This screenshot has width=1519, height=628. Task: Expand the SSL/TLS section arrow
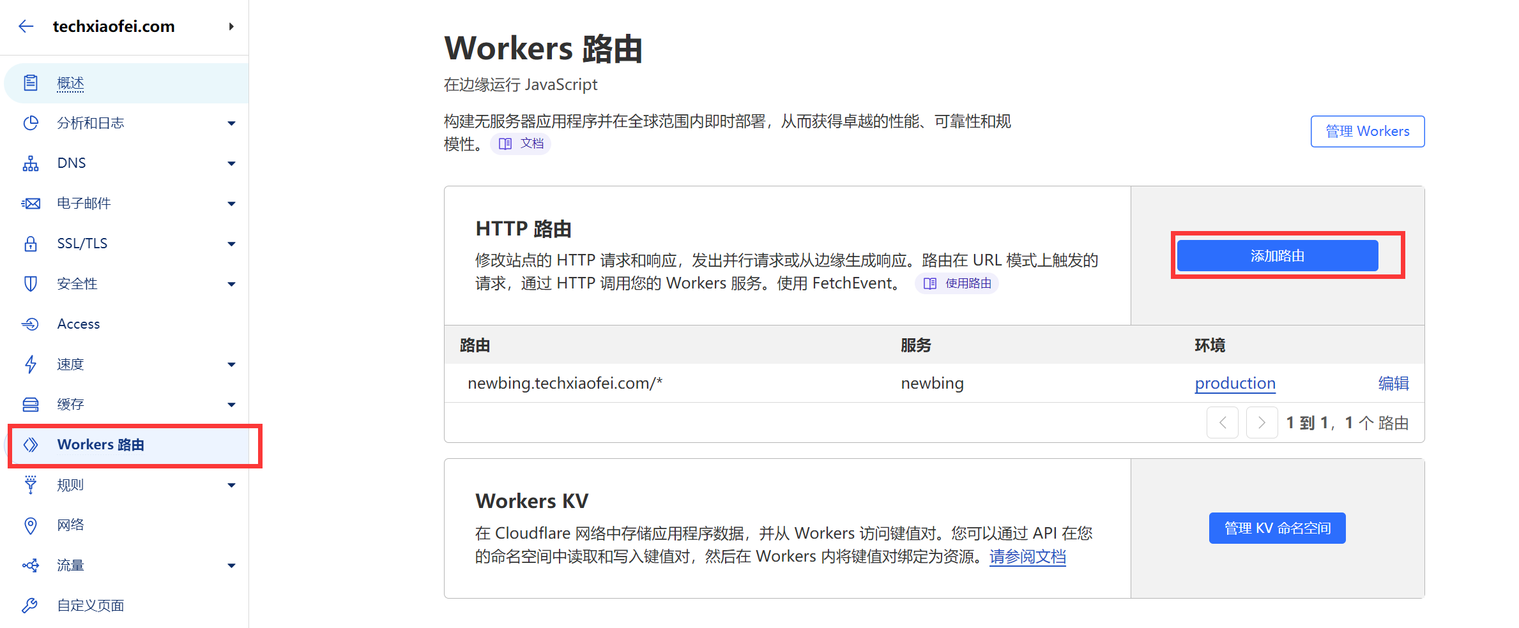231,244
